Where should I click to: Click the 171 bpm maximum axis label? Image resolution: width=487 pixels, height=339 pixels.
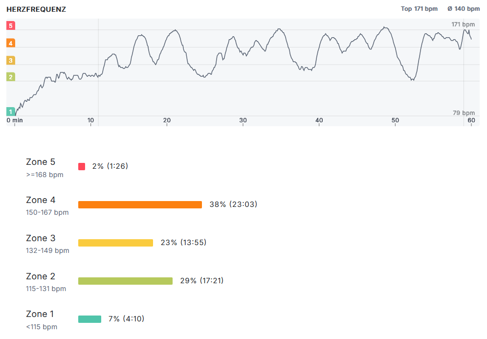tap(463, 24)
